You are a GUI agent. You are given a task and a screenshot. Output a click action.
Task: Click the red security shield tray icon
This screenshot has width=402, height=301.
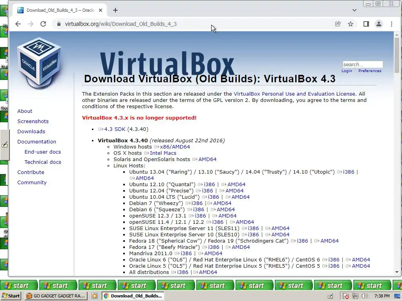tap(345, 296)
